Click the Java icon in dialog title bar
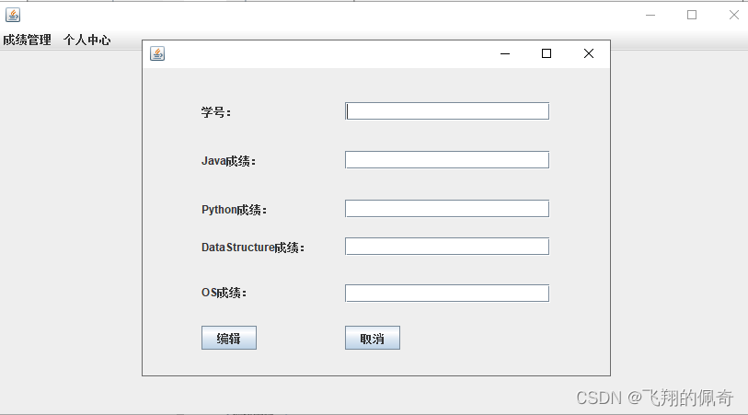 [x=157, y=53]
